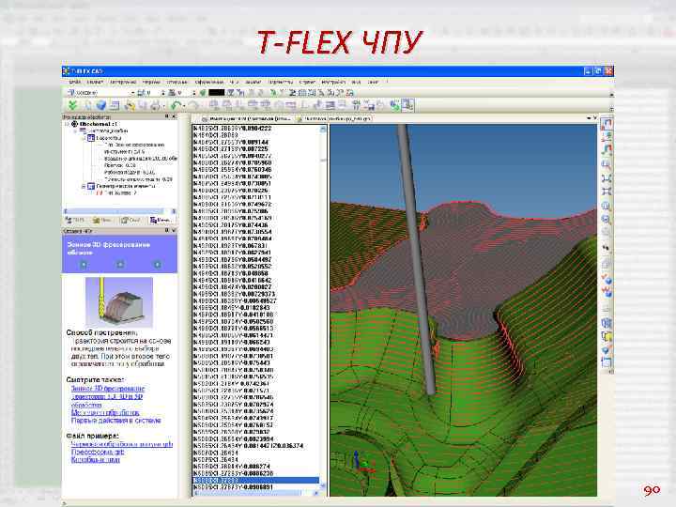Open the Правка menu
Image resolution: width=676 pixels, height=507 pixels.
pos(95,82)
